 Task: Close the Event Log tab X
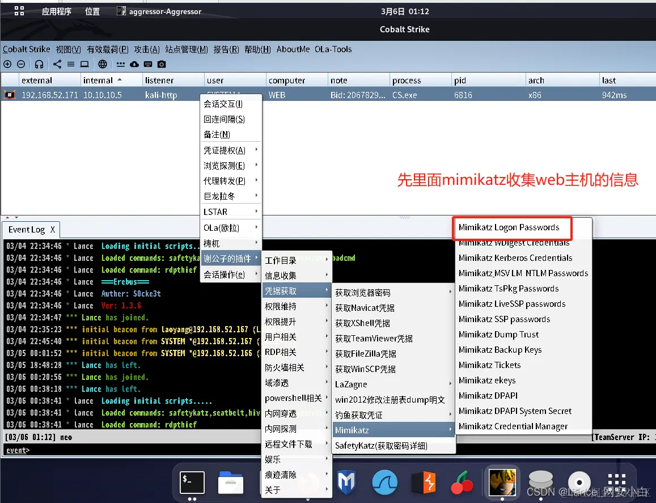(53, 229)
